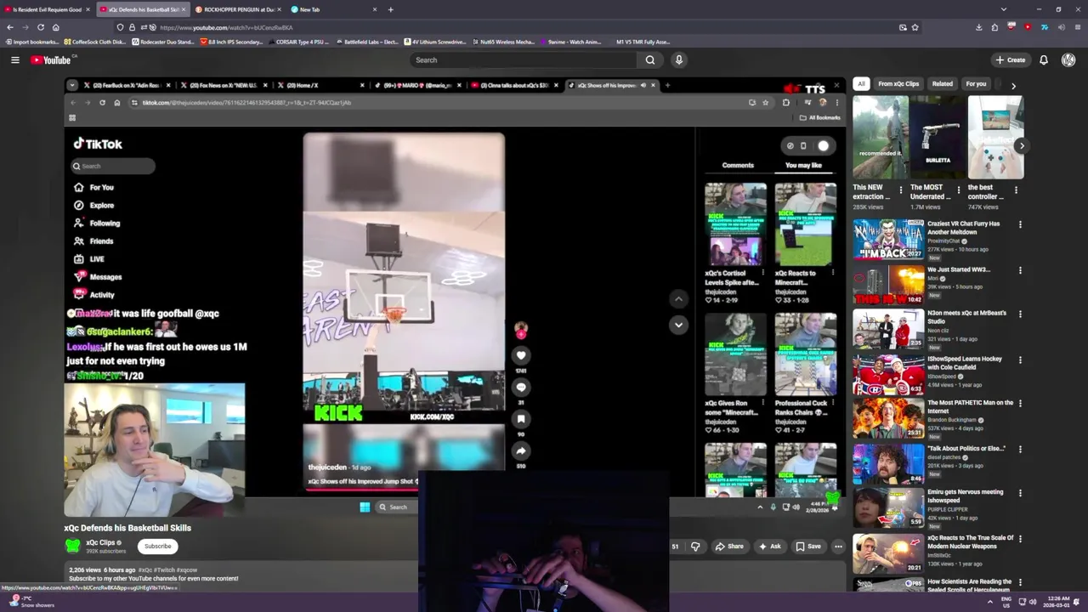Share the video with Share button

(729, 547)
